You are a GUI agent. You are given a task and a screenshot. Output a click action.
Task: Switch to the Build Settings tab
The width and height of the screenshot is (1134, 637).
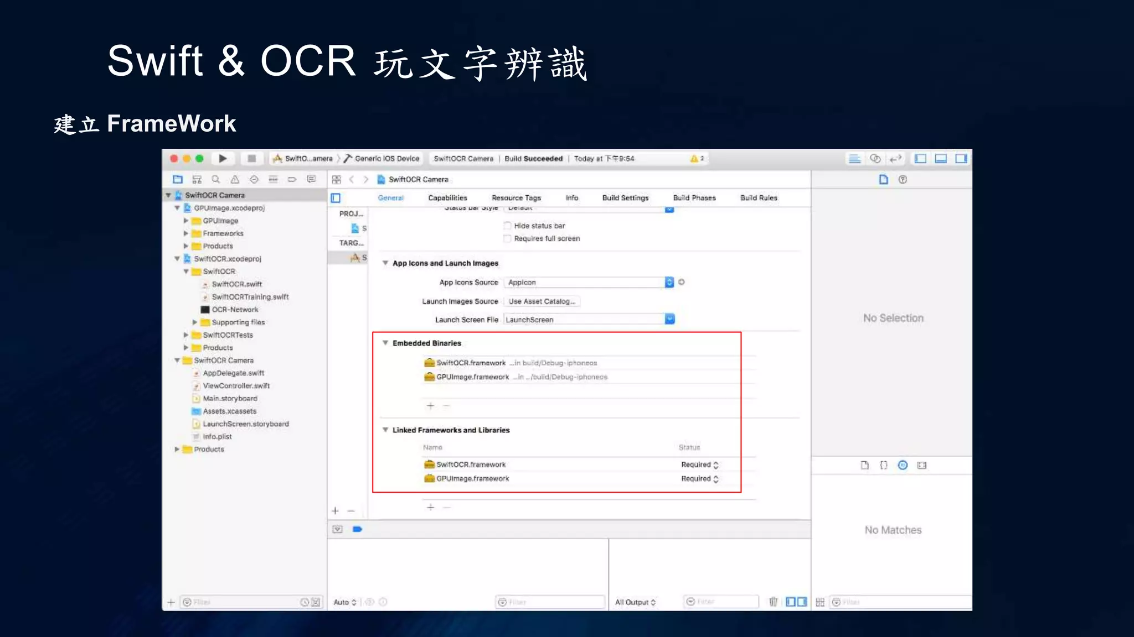coord(625,198)
